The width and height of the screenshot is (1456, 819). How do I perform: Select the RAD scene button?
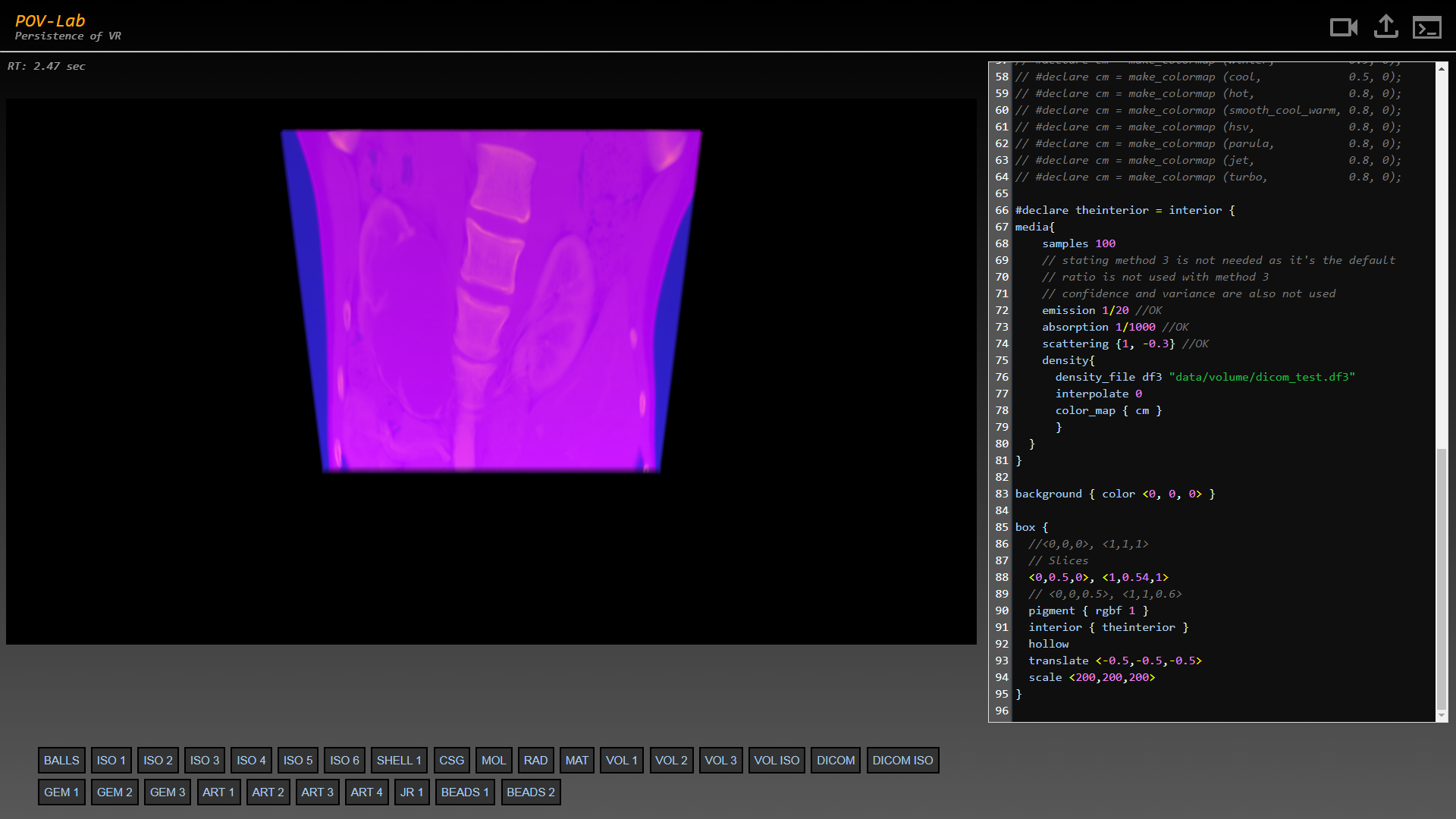click(535, 760)
